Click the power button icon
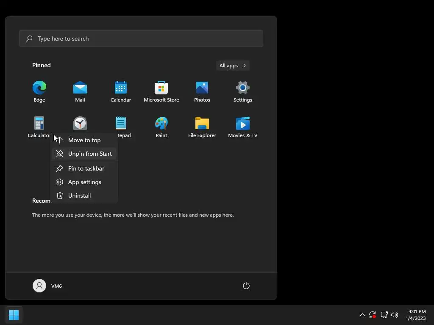Viewport: 434px width, 325px height. pos(246,286)
